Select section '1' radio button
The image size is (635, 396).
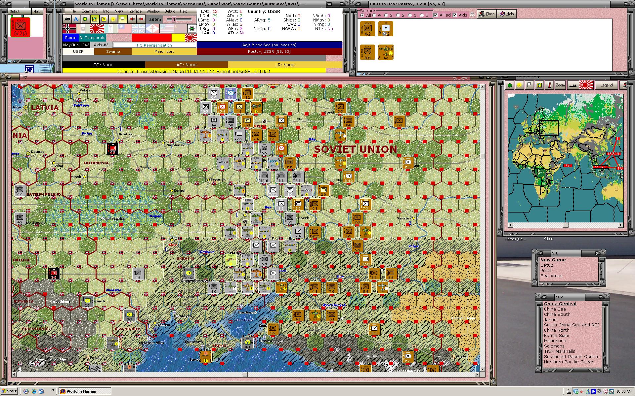pyautogui.click(x=410, y=15)
